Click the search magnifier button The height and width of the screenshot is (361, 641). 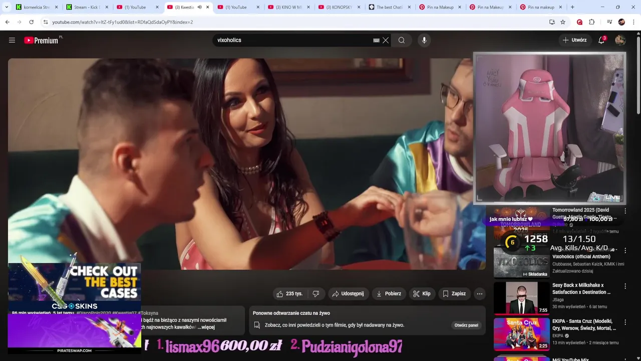[402, 40]
